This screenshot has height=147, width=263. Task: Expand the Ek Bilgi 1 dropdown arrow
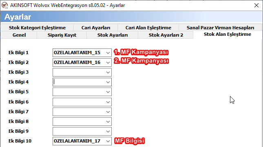click(108, 53)
